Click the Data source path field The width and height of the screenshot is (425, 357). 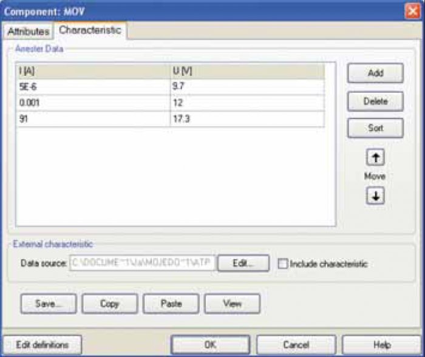point(142,263)
